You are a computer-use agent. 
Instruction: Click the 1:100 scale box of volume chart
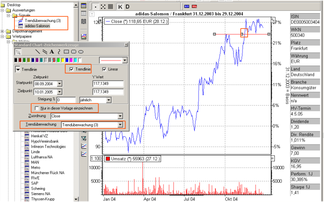96,158
